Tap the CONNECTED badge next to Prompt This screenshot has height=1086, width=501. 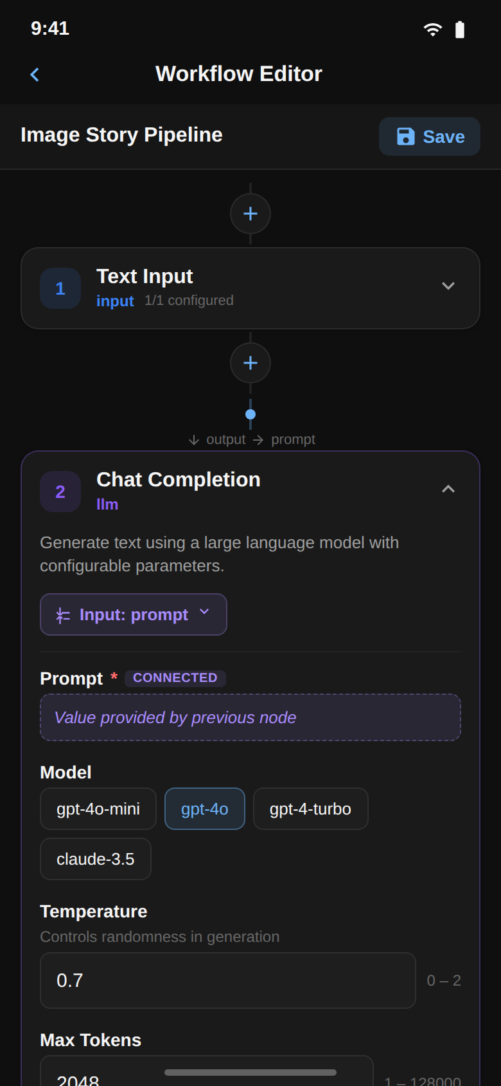click(x=175, y=677)
